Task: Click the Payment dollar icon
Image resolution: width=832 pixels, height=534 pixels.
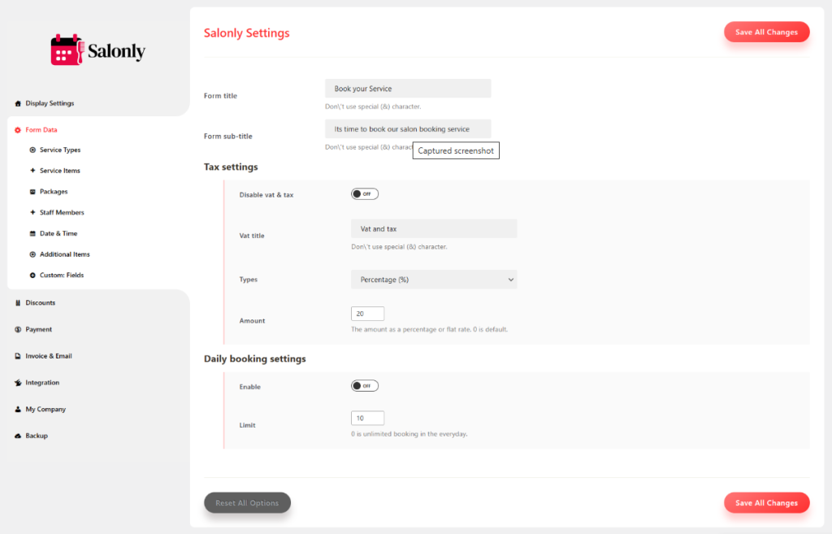Action: [x=18, y=330]
